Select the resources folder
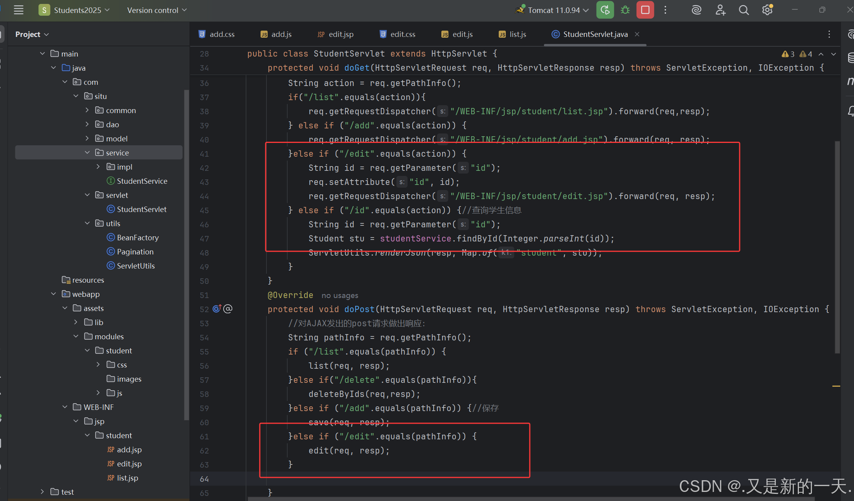The width and height of the screenshot is (854, 501). [83, 280]
